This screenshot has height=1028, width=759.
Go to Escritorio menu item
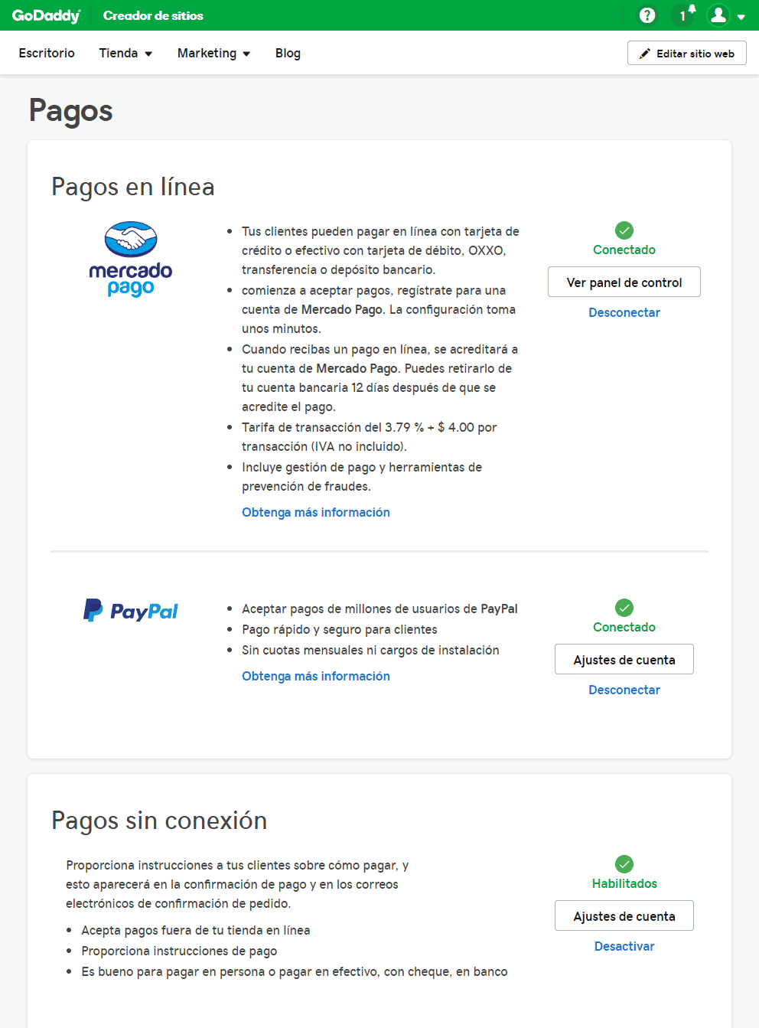click(47, 53)
